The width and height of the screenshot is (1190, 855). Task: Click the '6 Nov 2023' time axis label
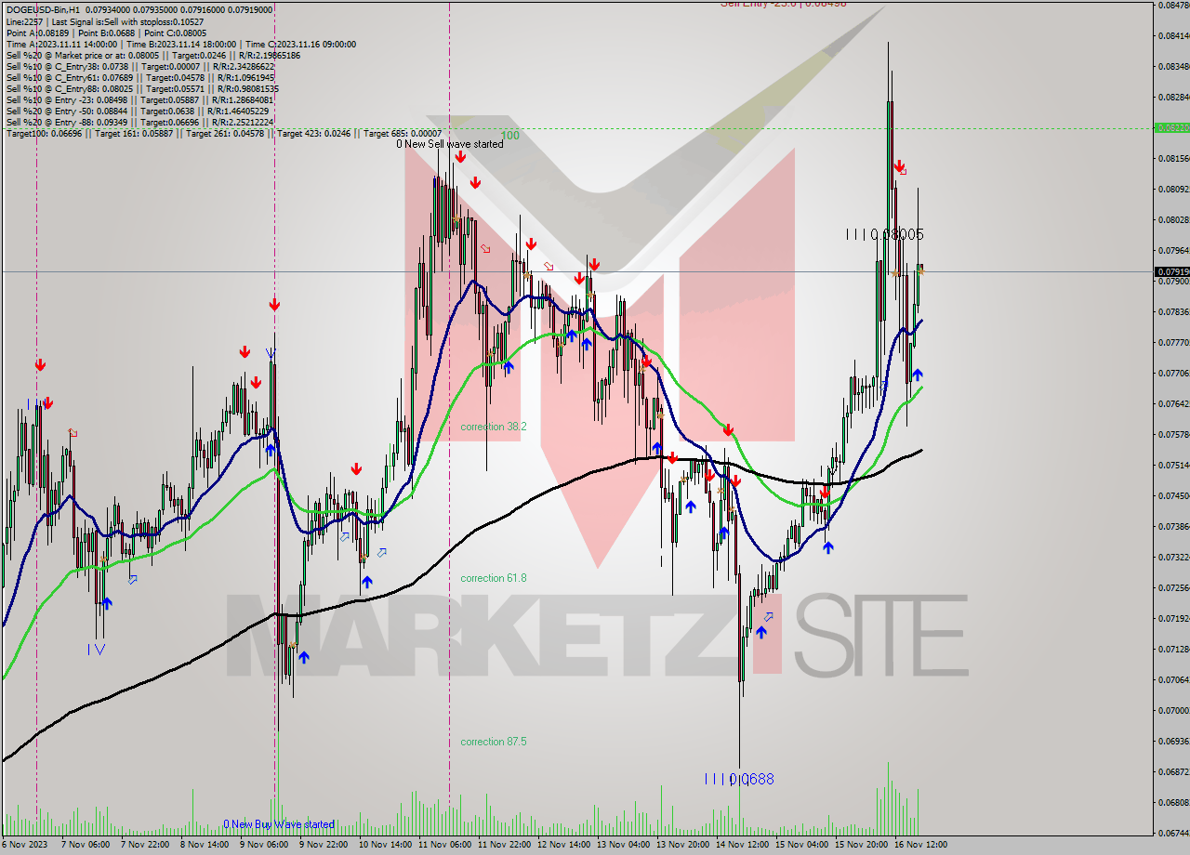pos(25,845)
